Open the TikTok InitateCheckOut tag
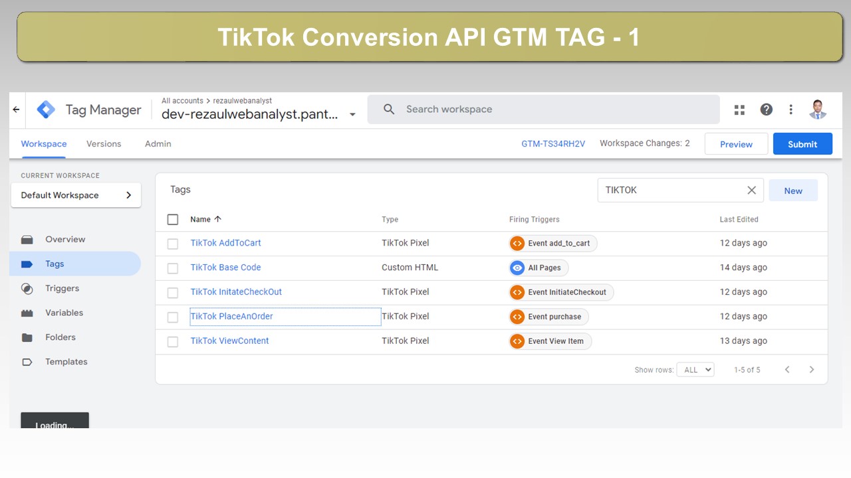The width and height of the screenshot is (851, 478). tap(237, 292)
